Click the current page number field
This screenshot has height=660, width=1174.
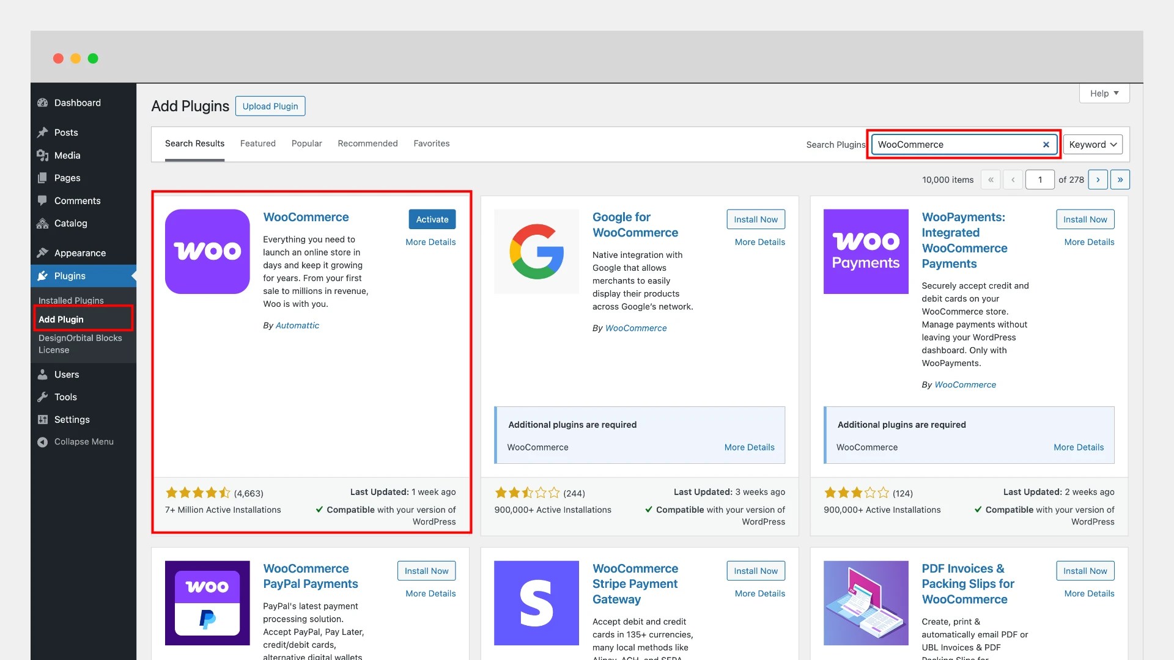pos(1039,180)
